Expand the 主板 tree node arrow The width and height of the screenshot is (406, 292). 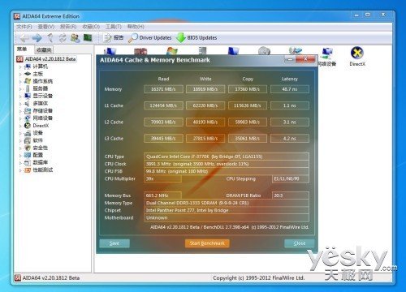(x=20, y=74)
